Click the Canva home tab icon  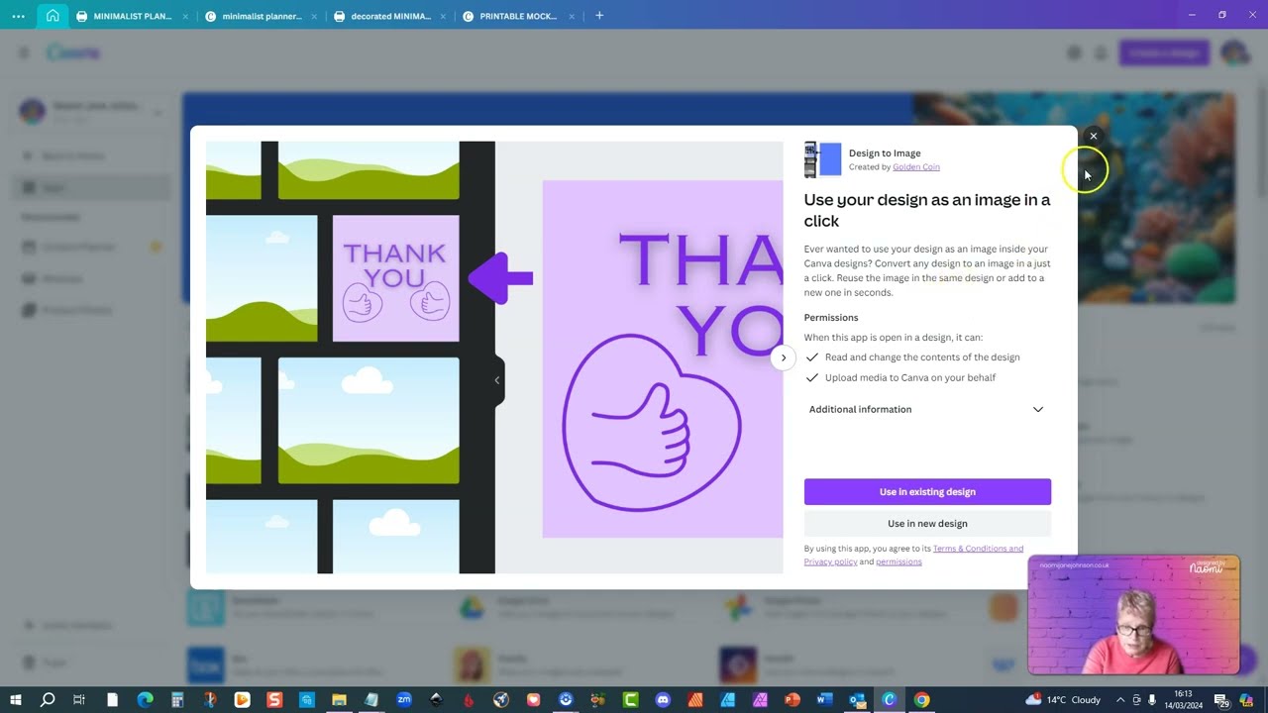tap(53, 16)
